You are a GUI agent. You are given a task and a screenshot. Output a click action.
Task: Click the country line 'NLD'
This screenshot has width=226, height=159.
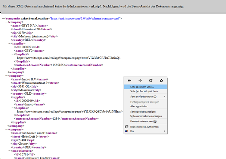coord(28,94)
